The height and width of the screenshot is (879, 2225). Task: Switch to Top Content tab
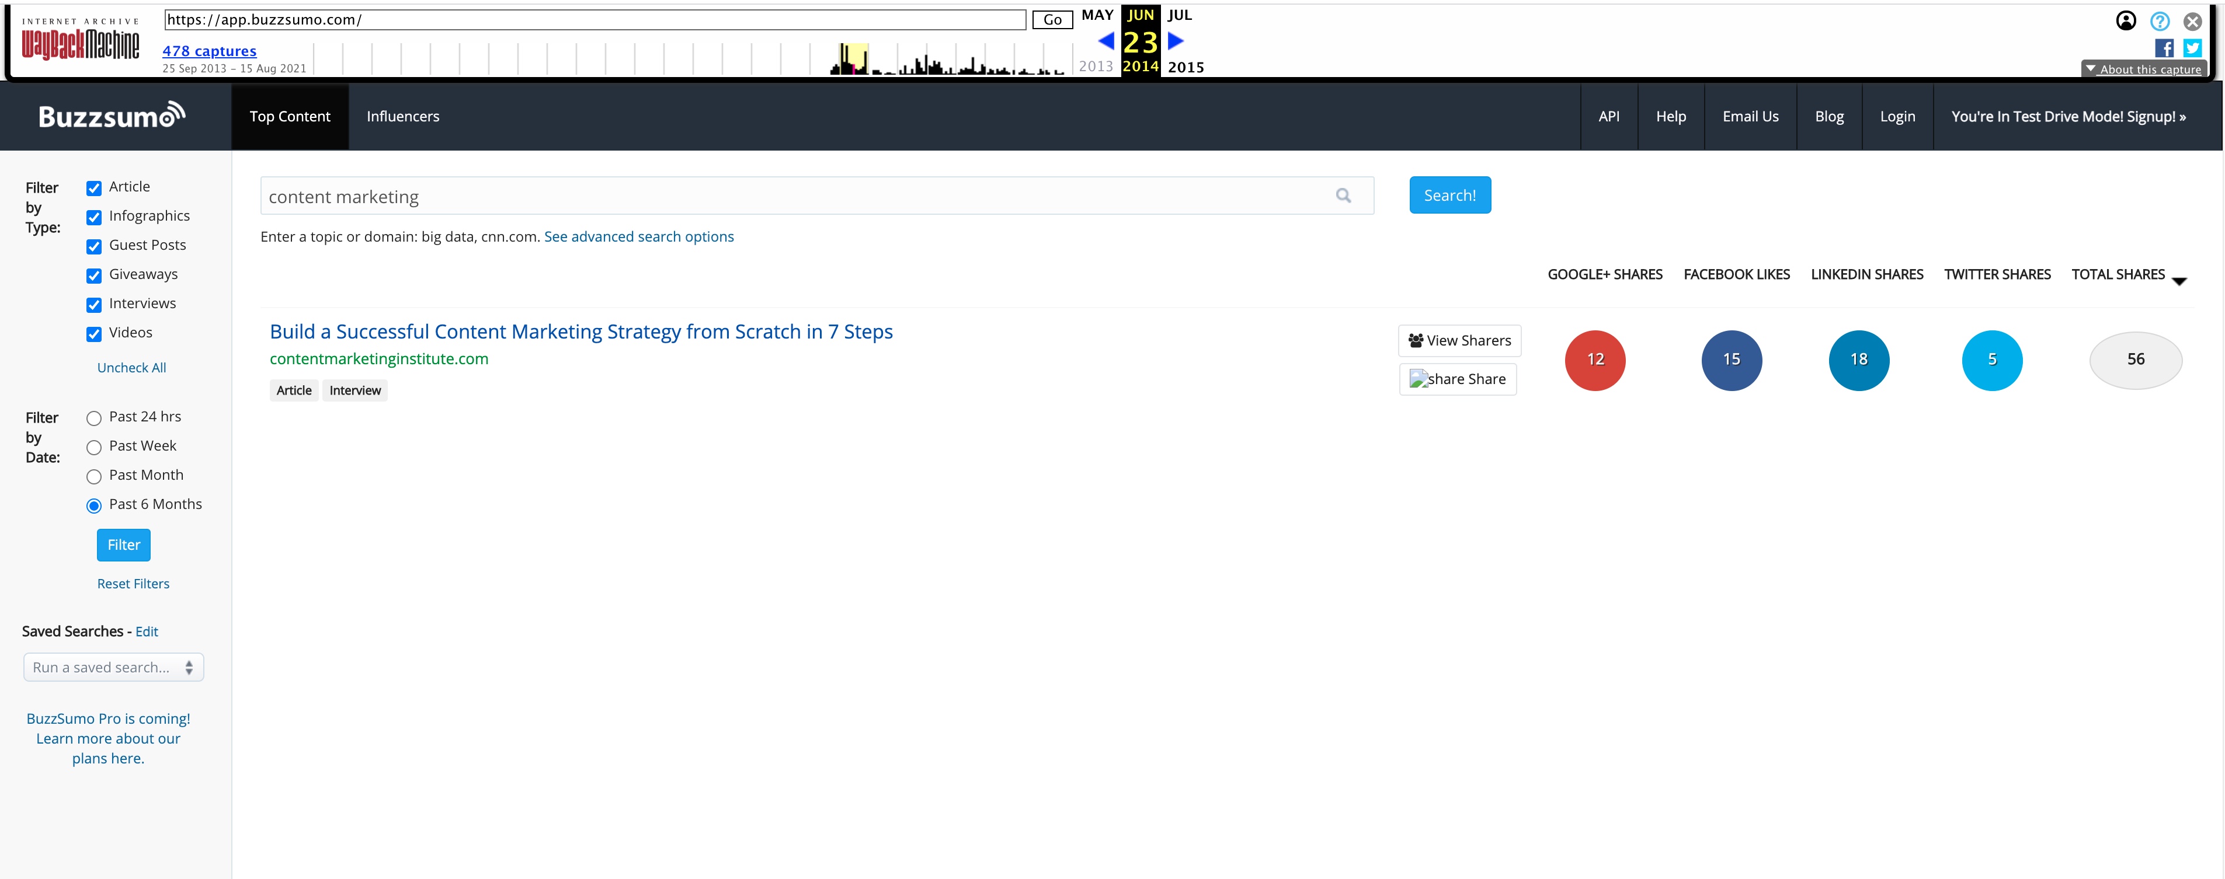click(289, 117)
